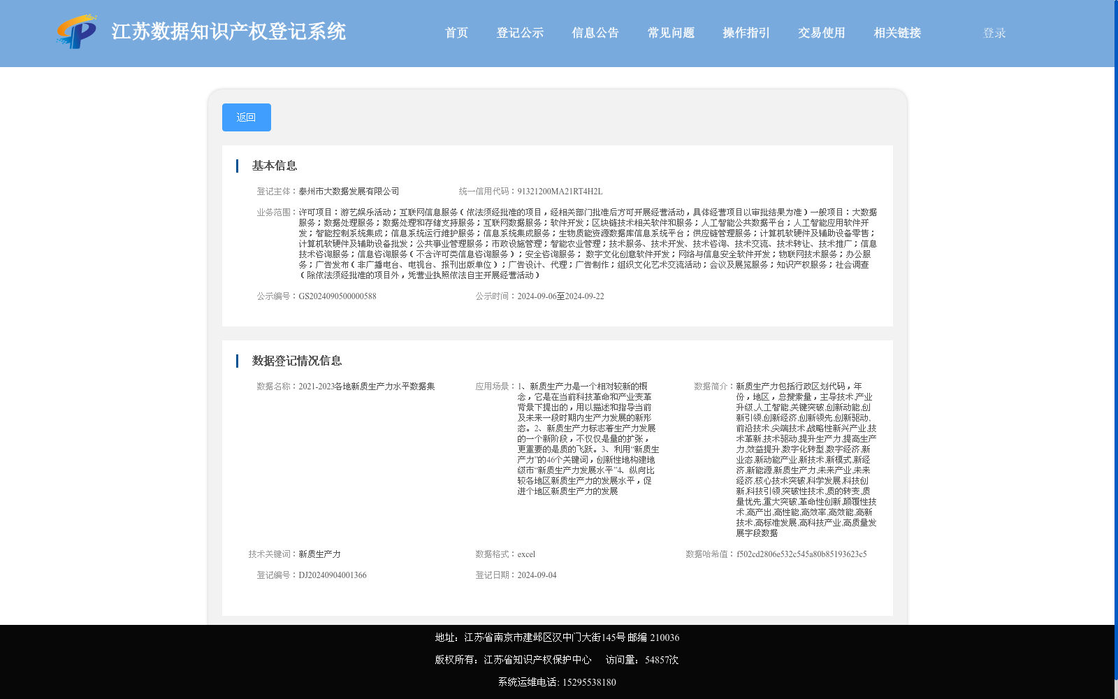Click the 业务范围 description text
Image resolution: width=1118 pixels, height=699 pixels.
(x=588, y=244)
